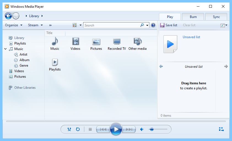This screenshot has height=141, width=232.
Task: Click the Forward navigation arrow button
Action: (16, 16)
